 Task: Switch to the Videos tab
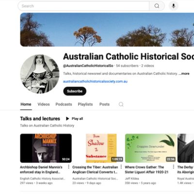[44, 104]
